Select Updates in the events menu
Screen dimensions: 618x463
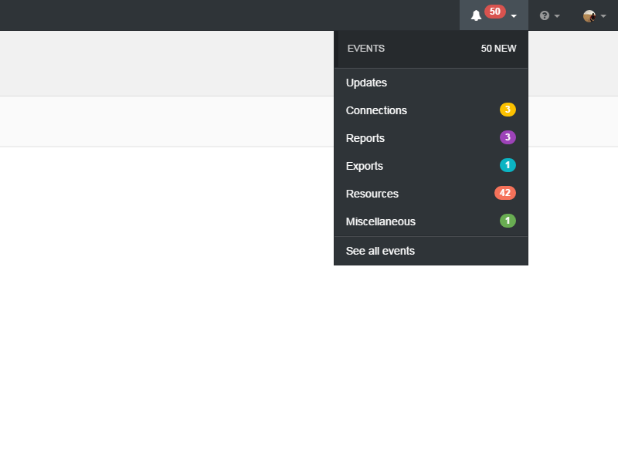tap(367, 83)
